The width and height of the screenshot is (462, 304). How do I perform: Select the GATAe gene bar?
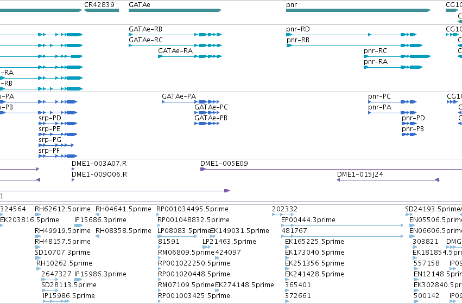pyautogui.click(x=175, y=10)
